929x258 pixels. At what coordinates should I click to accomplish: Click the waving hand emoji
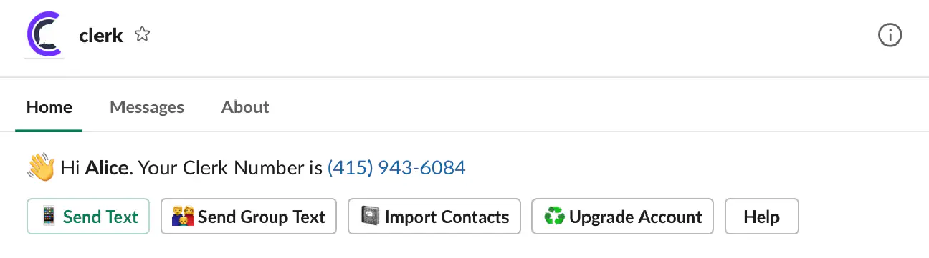[x=40, y=168]
